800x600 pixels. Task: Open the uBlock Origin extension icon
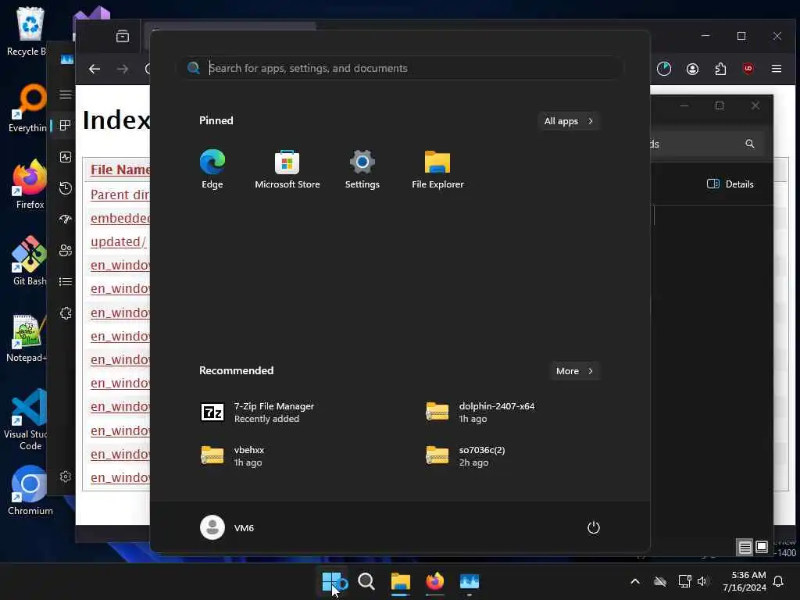click(x=748, y=69)
